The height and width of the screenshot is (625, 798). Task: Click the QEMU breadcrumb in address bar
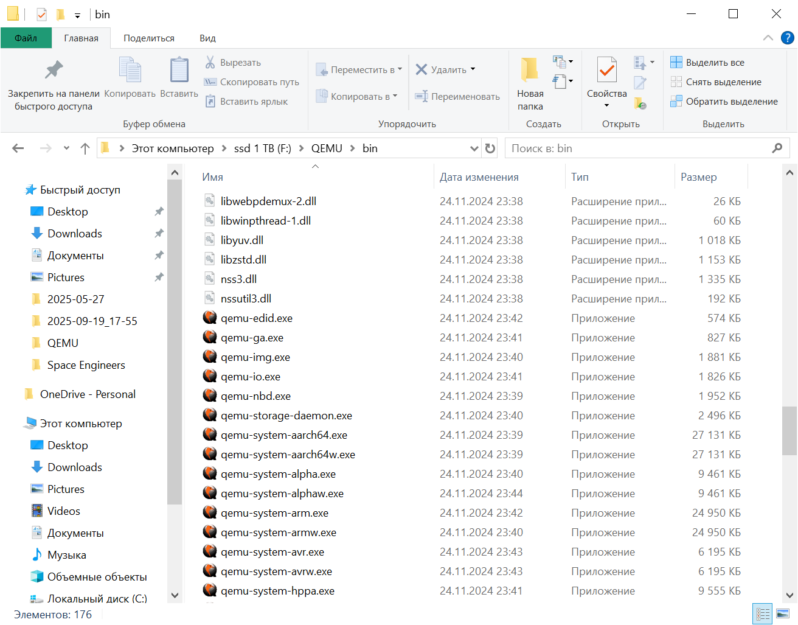point(327,148)
